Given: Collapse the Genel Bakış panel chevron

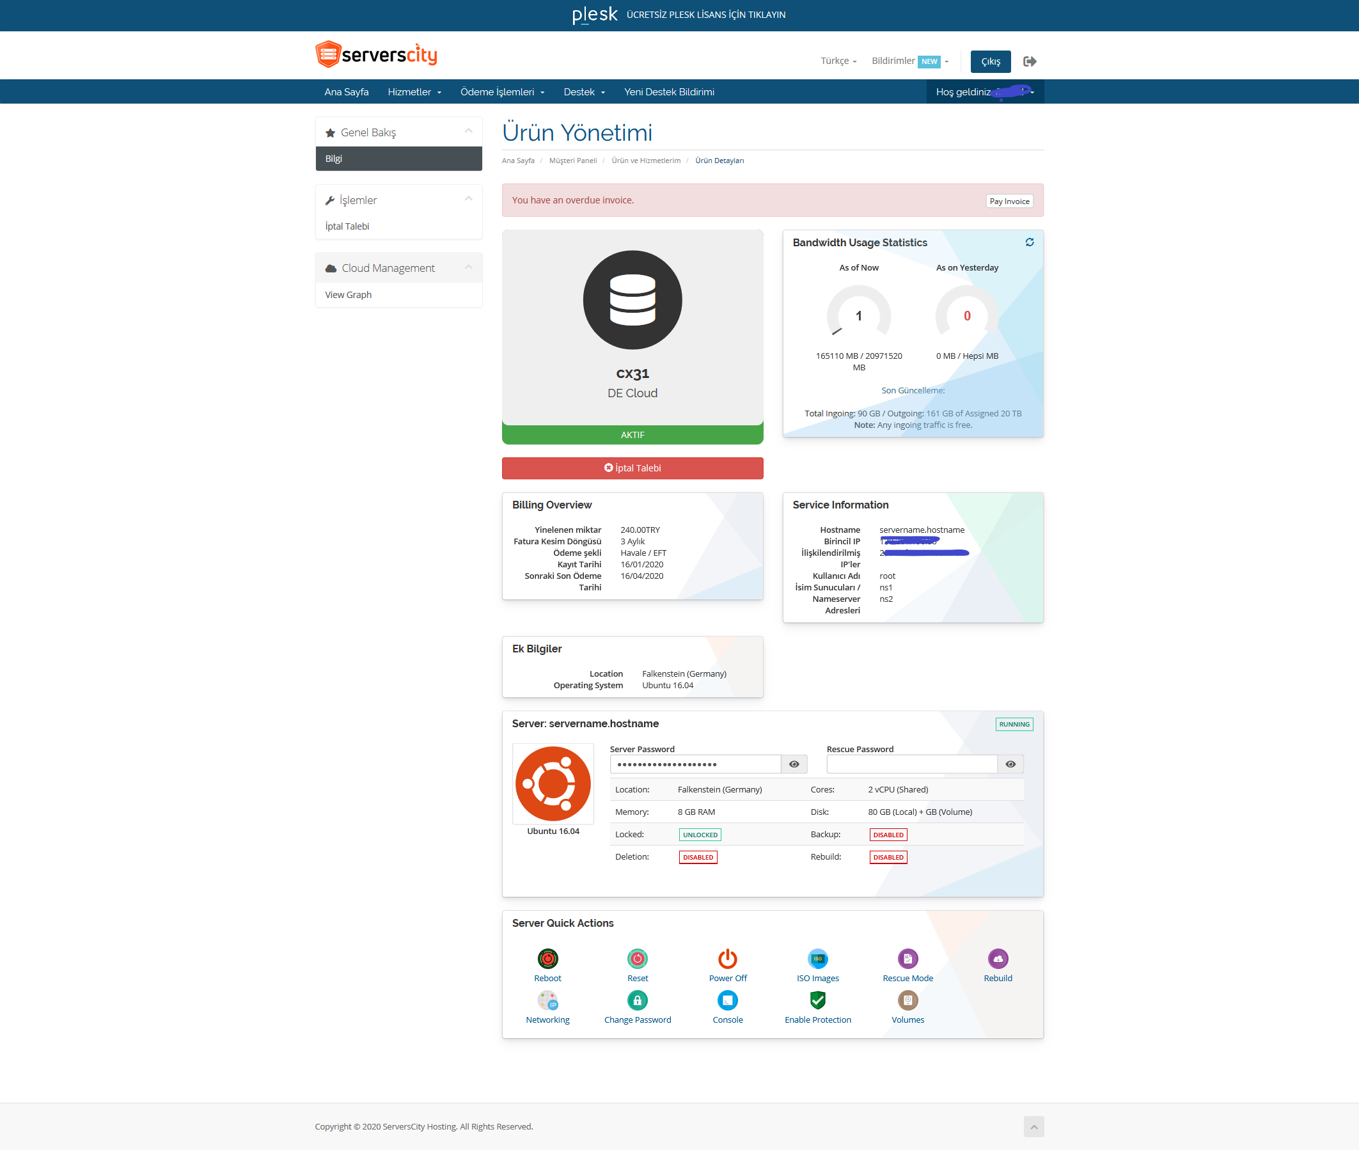Looking at the screenshot, I should pyautogui.click(x=469, y=131).
